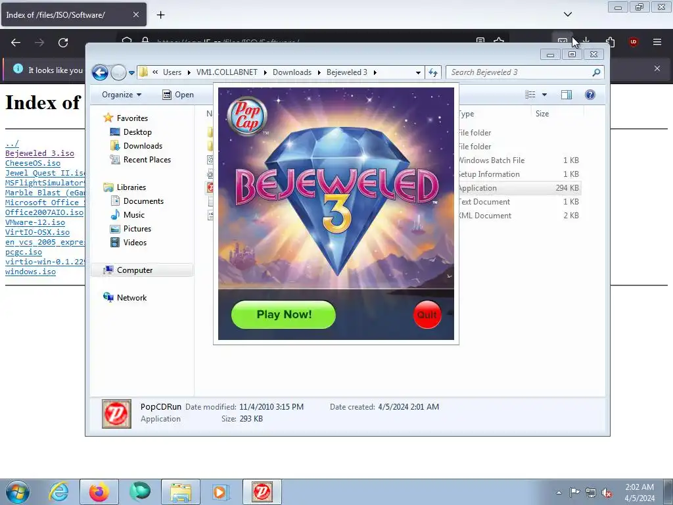This screenshot has height=505, width=673.
Task: Click the uBlock Origin toolbar icon
Action: click(x=633, y=42)
